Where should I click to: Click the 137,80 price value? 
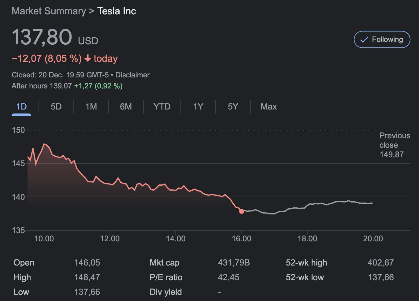[x=42, y=37]
